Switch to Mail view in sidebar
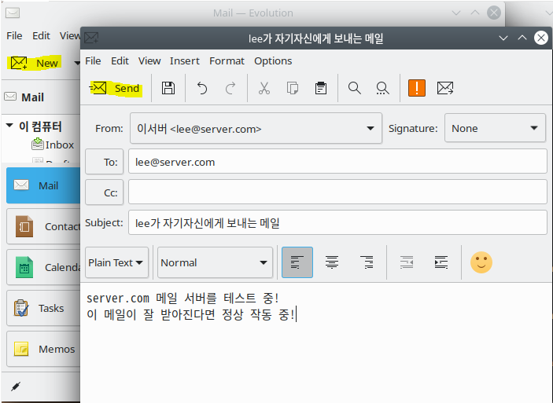 tap(43, 185)
